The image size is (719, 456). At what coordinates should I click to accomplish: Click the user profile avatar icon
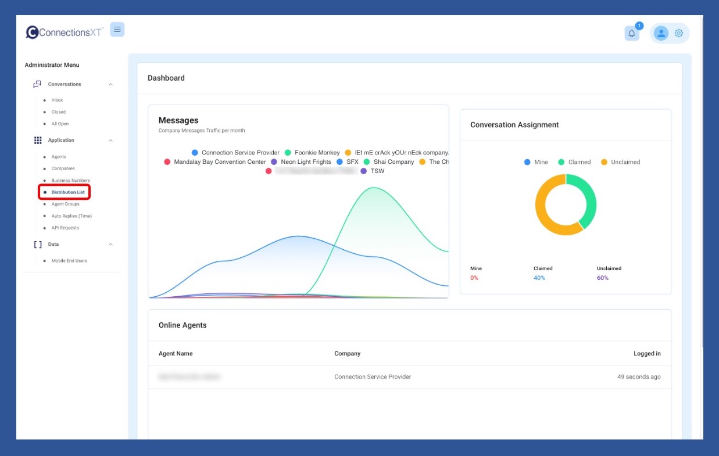[x=661, y=34]
